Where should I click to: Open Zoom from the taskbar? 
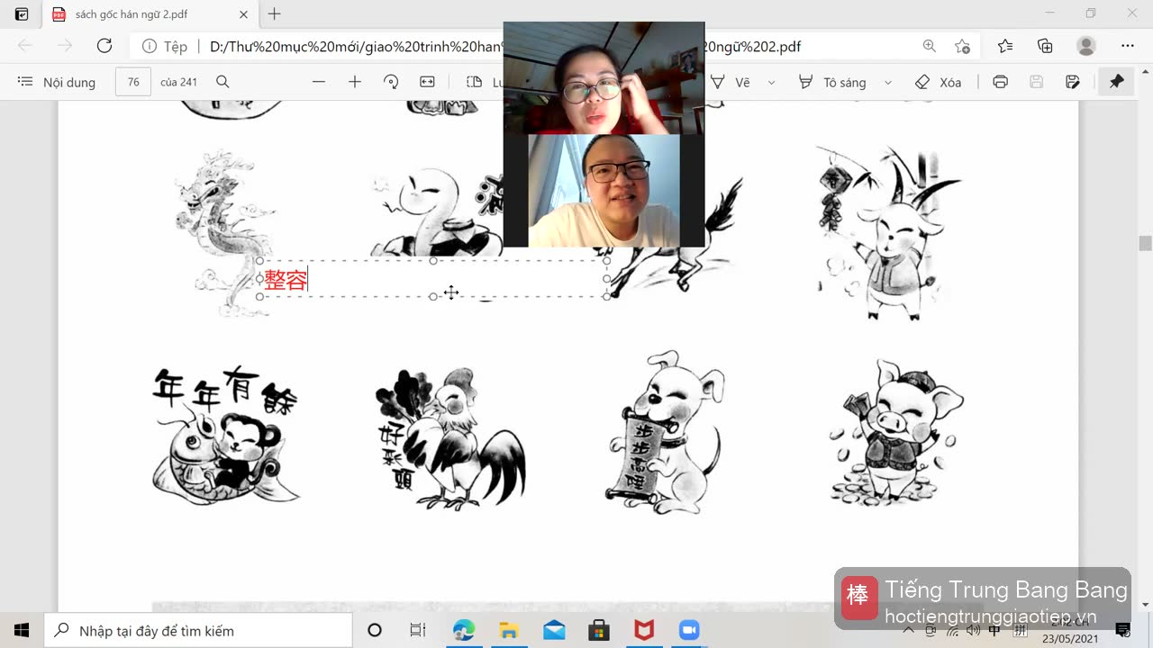689,631
